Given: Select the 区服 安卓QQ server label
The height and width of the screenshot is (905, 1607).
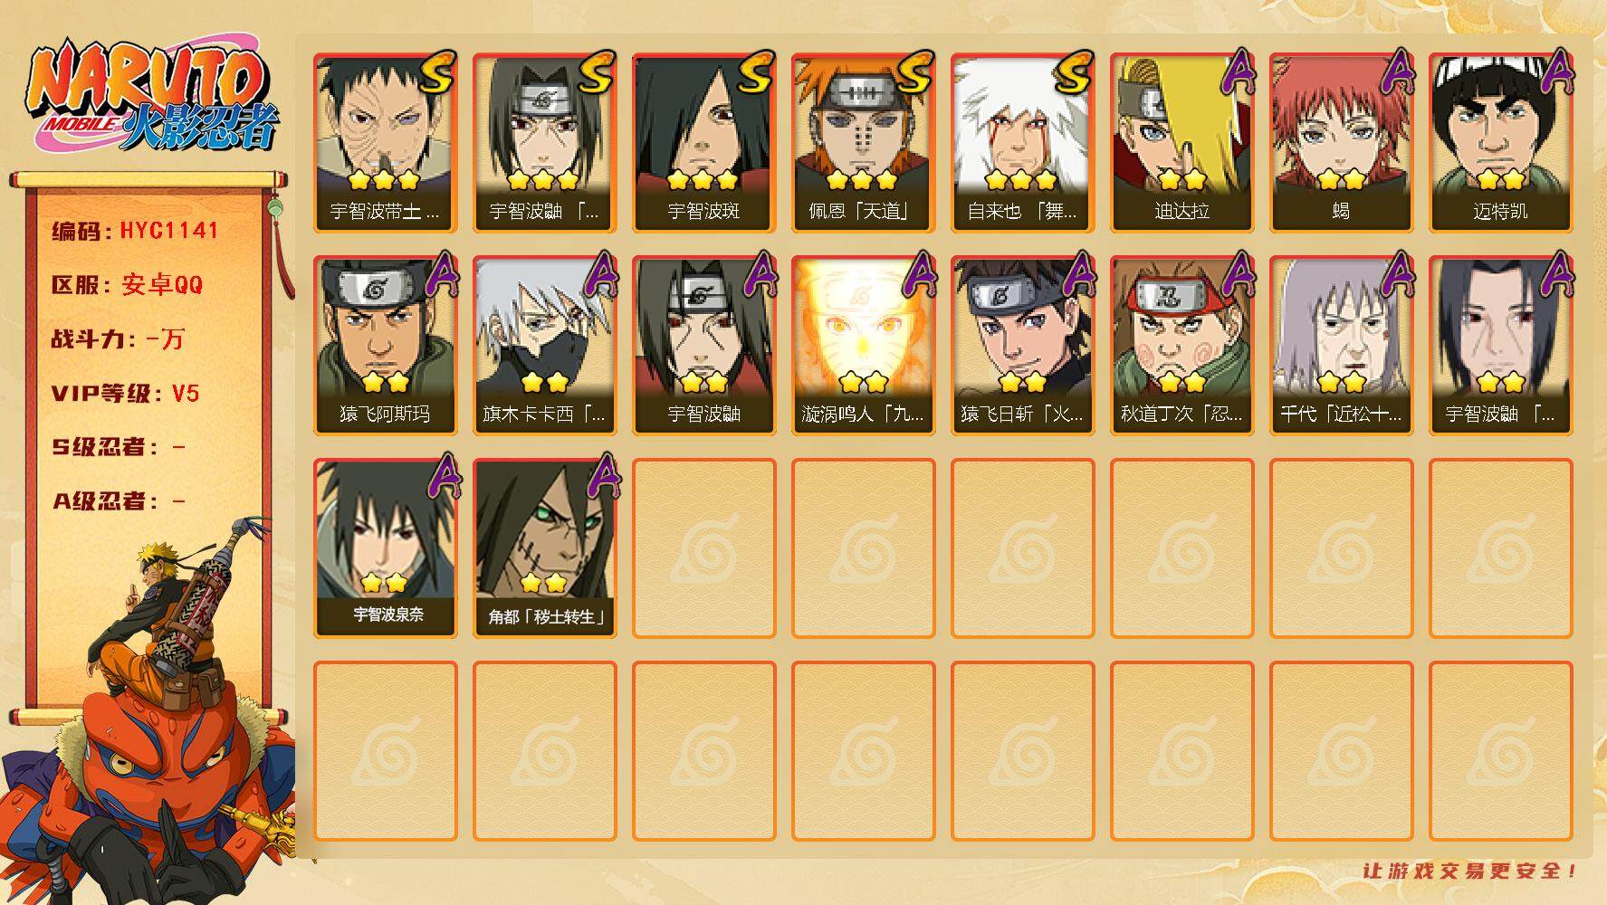Looking at the screenshot, I should coord(127,285).
